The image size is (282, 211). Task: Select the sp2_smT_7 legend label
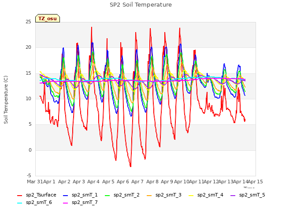(x=85, y=203)
